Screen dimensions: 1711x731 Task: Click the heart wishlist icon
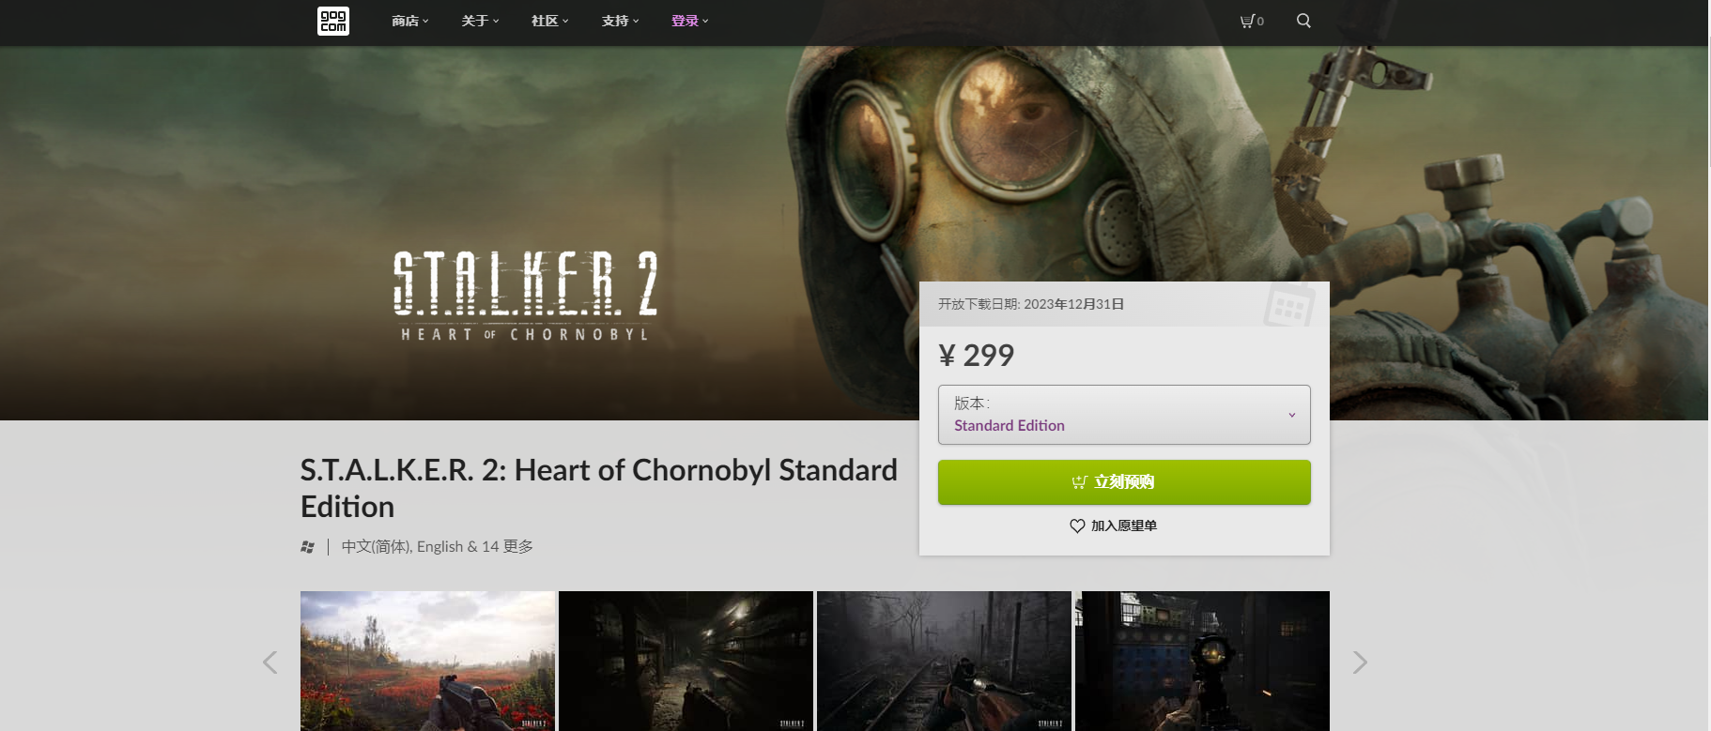1077,526
